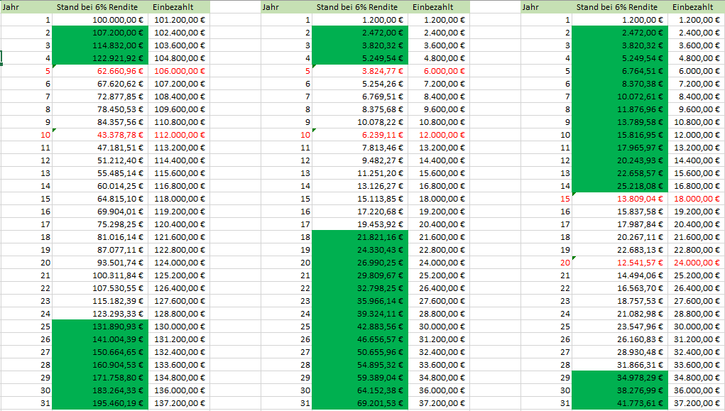725x411 pixels.
Task: Click the green cell 107.200,00 €
Action: pos(100,33)
